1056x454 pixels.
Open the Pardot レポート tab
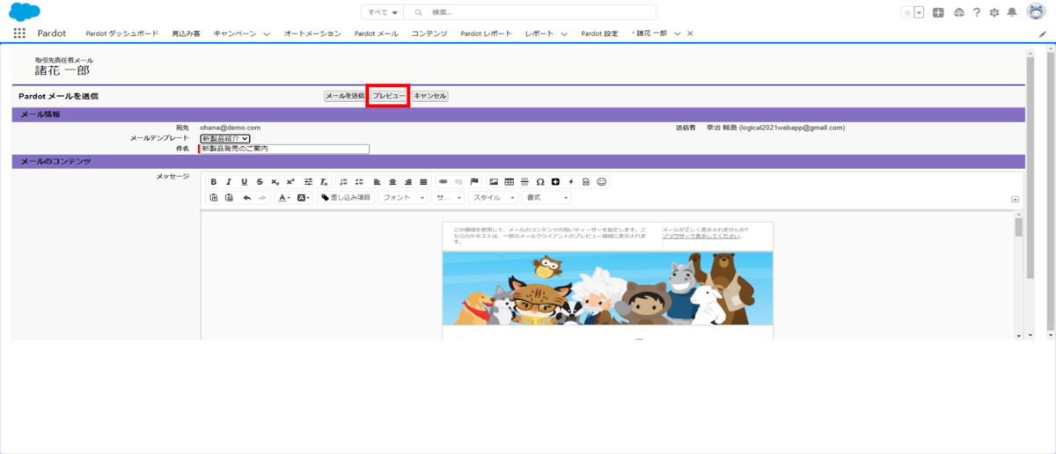tap(486, 33)
